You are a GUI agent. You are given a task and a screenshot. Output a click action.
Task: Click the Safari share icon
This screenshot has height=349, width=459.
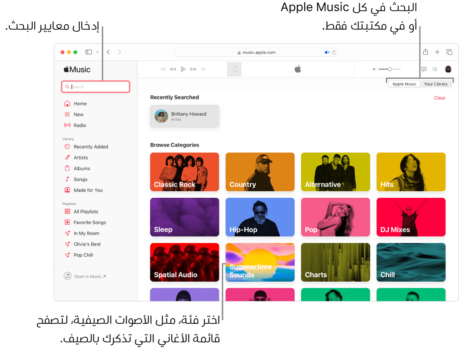(426, 52)
